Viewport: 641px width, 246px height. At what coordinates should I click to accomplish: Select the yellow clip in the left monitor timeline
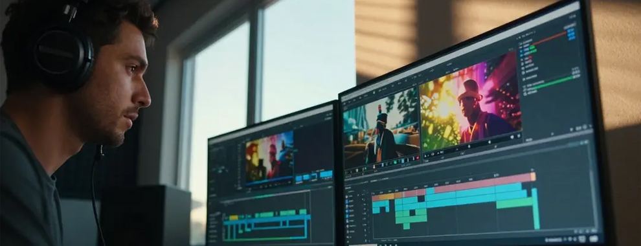pyautogui.click(x=234, y=218)
